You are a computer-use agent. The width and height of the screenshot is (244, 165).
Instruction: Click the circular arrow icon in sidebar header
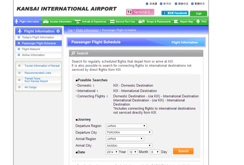coord(58,31)
